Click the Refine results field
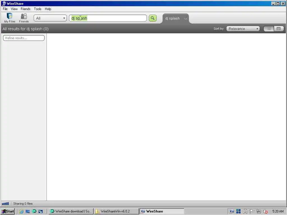 [24, 38]
